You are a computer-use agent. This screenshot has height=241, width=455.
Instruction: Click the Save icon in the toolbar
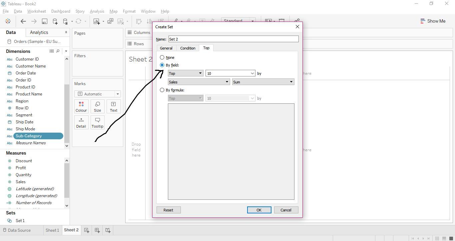pyautogui.click(x=44, y=21)
